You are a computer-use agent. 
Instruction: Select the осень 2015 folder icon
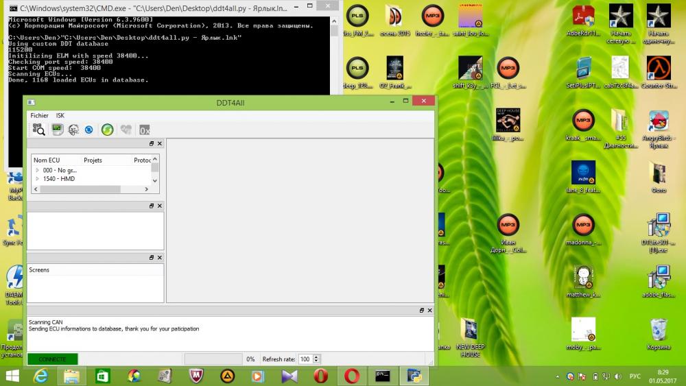(x=394, y=20)
